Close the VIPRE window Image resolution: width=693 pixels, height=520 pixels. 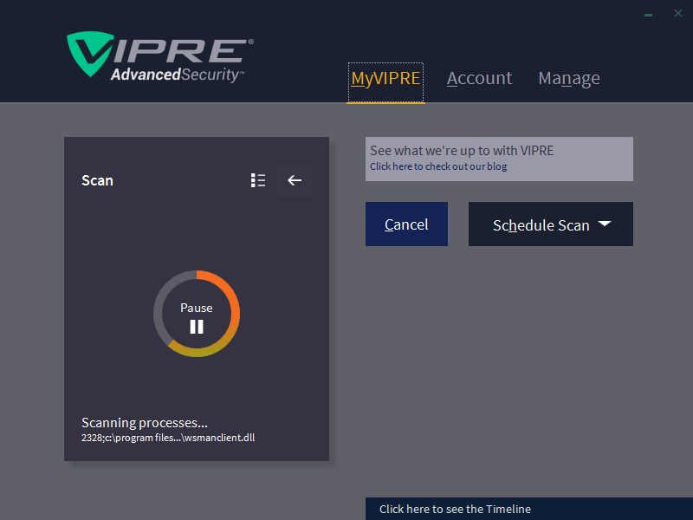click(x=678, y=14)
